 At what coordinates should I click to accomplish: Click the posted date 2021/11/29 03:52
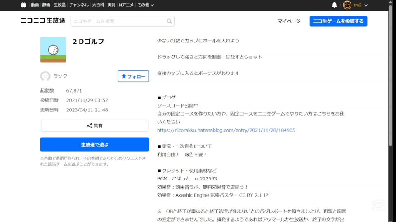87,100
